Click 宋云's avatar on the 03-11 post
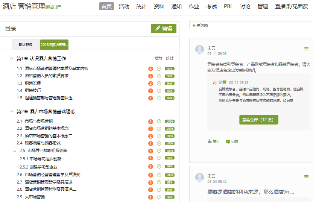The height and width of the screenshot is (202, 313). pyautogui.click(x=199, y=49)
